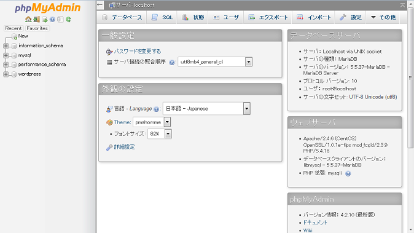This screenshot has width=414, height=233.
Task: Click help icon next to collation label
Action: 171,63
